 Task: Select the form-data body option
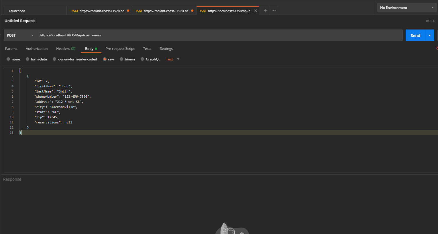click(x=28, y=59)
